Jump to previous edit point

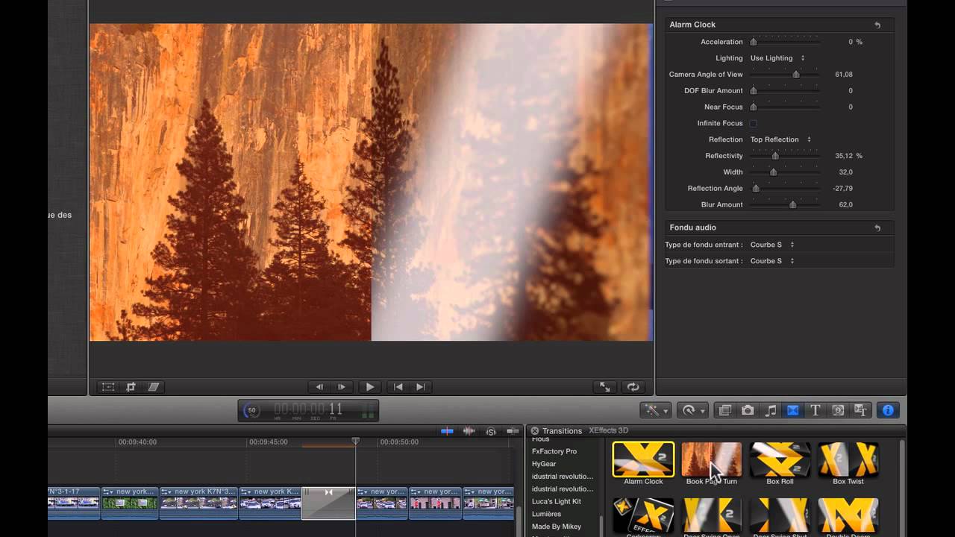click(398, 387)
